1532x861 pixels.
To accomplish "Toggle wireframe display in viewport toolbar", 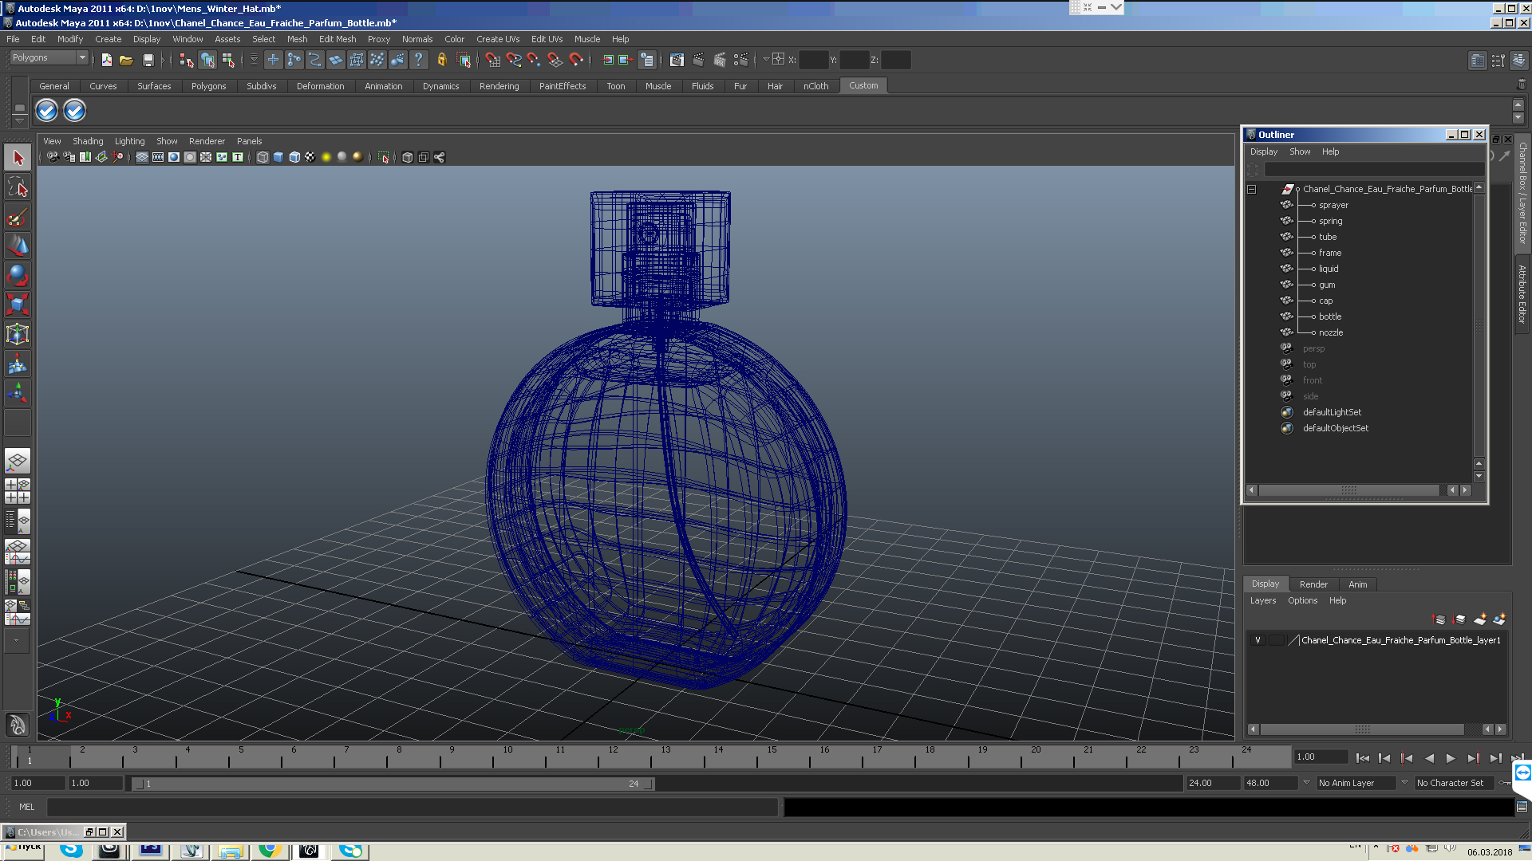I will pyautogui.click(x=263, y=157).
